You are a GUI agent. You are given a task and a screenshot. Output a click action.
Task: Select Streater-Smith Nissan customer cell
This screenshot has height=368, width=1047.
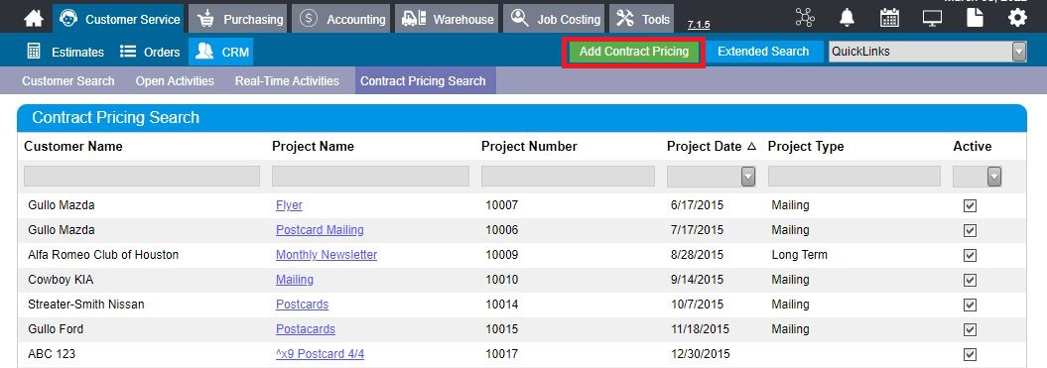pos(86,304)
